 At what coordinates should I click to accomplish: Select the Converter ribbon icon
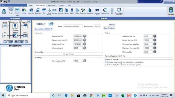click(61, 11)
